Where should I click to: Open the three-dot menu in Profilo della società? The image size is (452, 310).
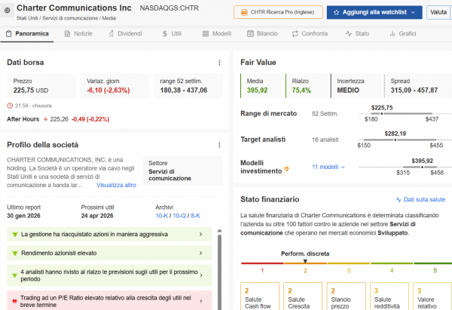[x=219, y=145]
